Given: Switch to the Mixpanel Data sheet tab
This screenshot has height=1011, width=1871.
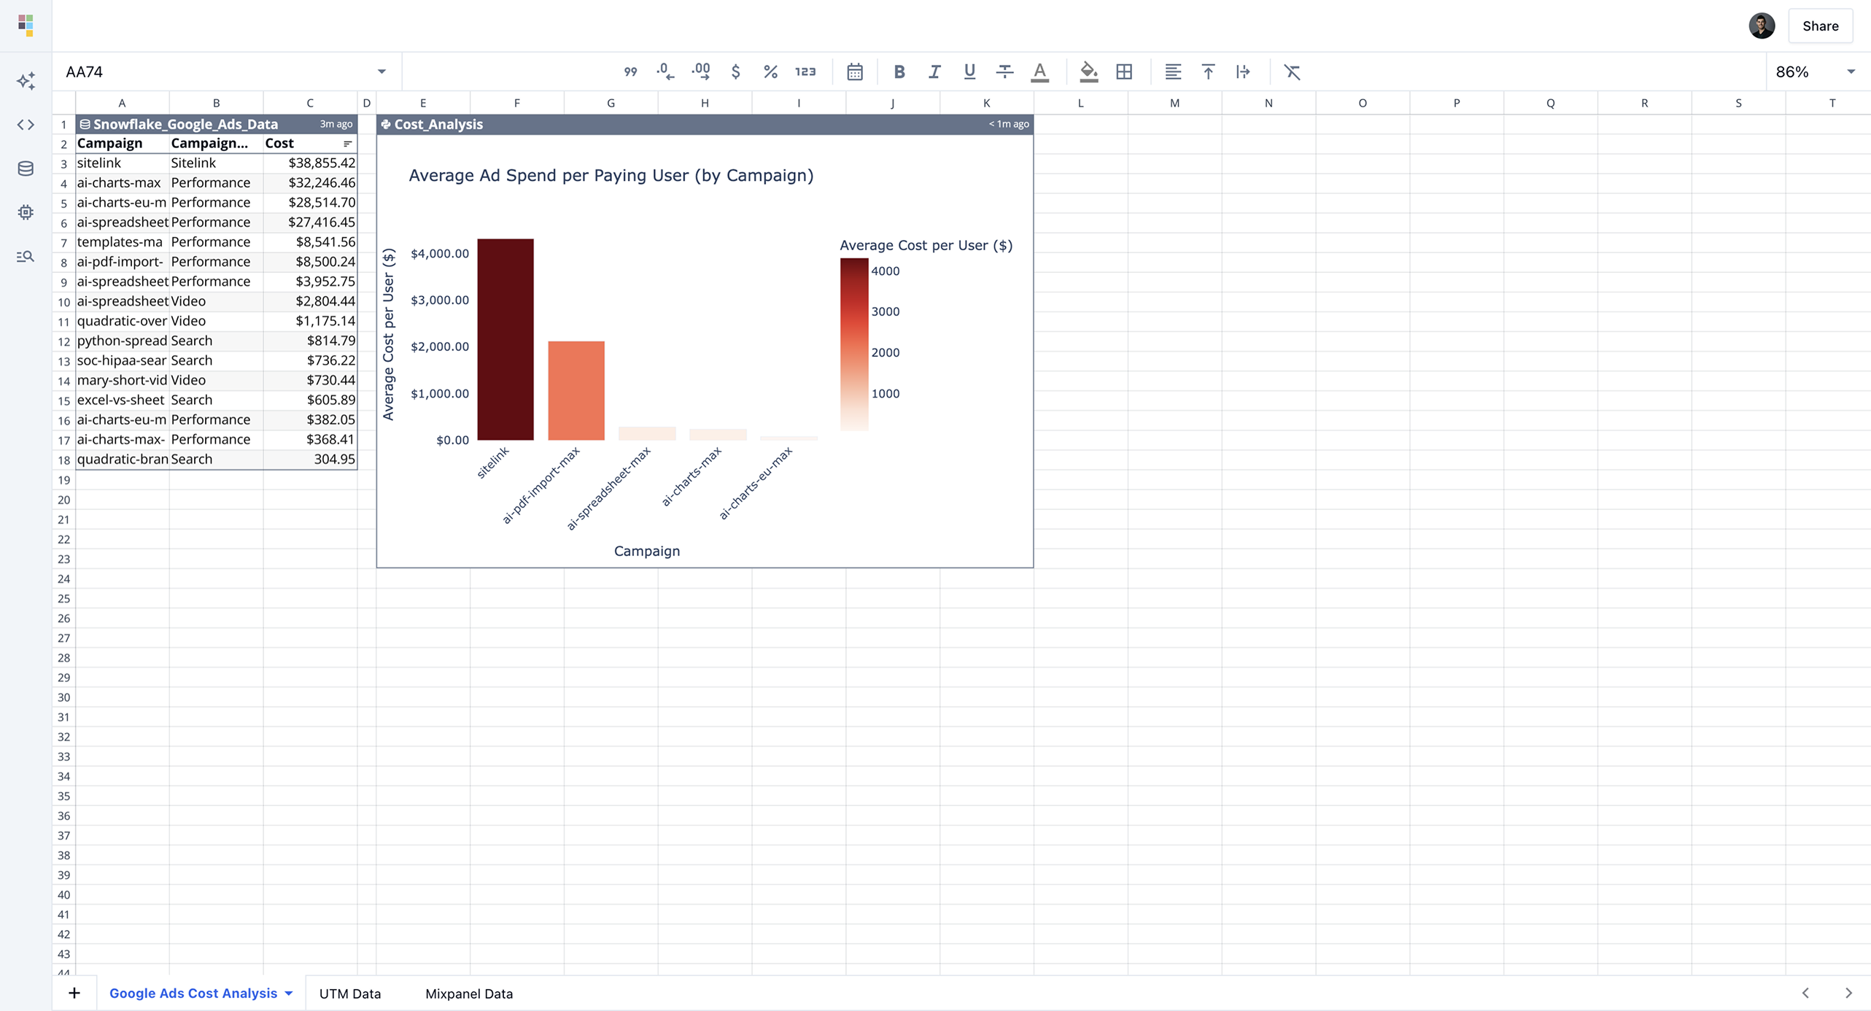Looking at the screenshot, I should coord(468,993).
